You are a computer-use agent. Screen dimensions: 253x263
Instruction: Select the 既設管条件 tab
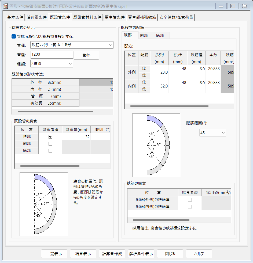coord(60,17)
